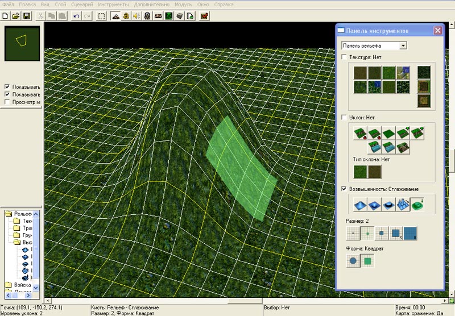Screen dimensions: 455x316
Task: Select the Raise terrain height tool
Action: point(359,205)
